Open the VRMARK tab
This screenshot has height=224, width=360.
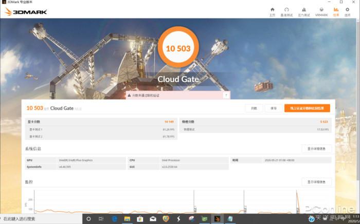pos(321,12)
